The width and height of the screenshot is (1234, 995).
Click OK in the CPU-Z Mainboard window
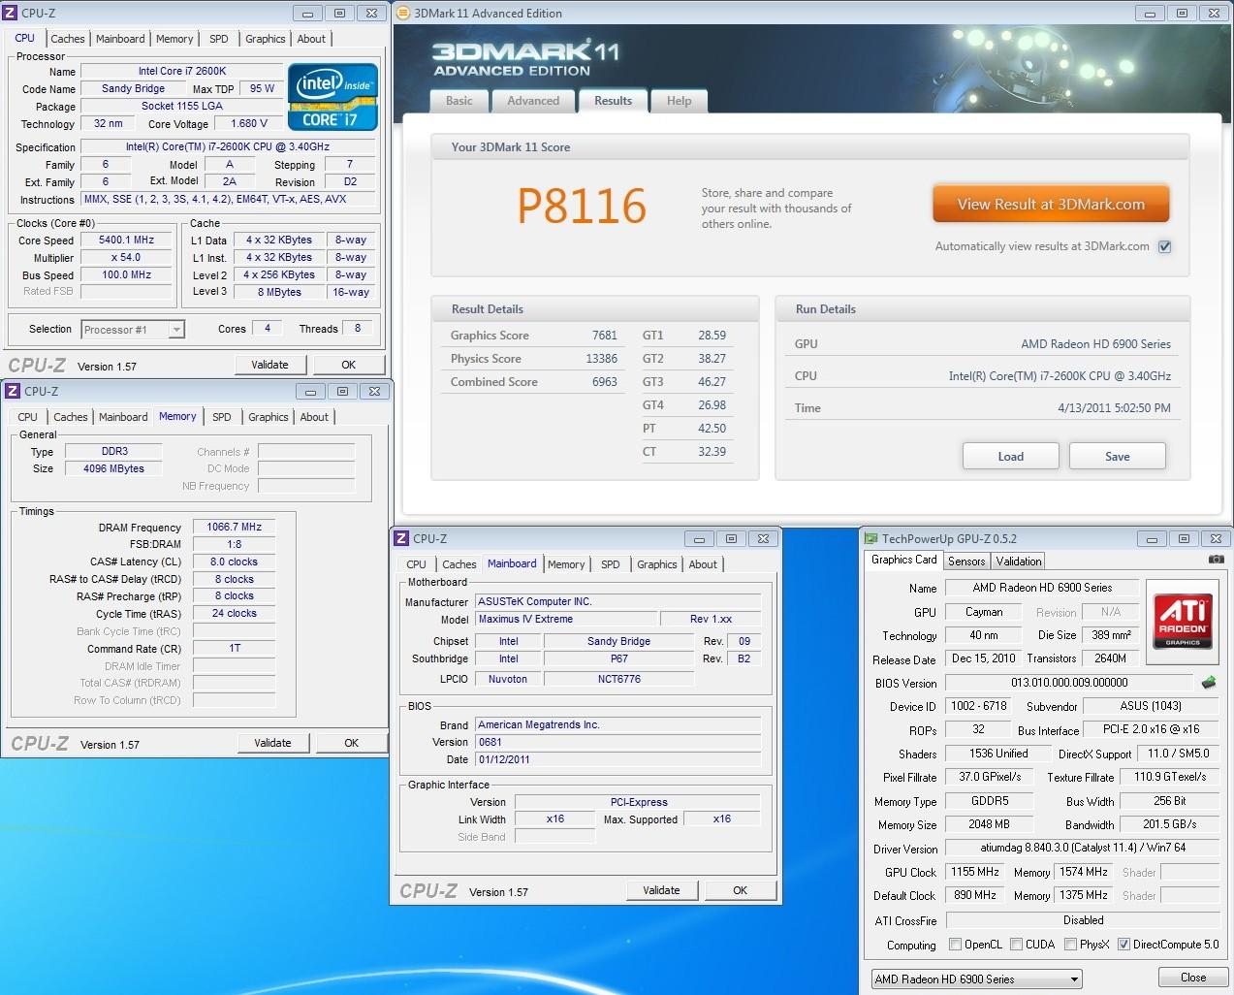point(741,890)
